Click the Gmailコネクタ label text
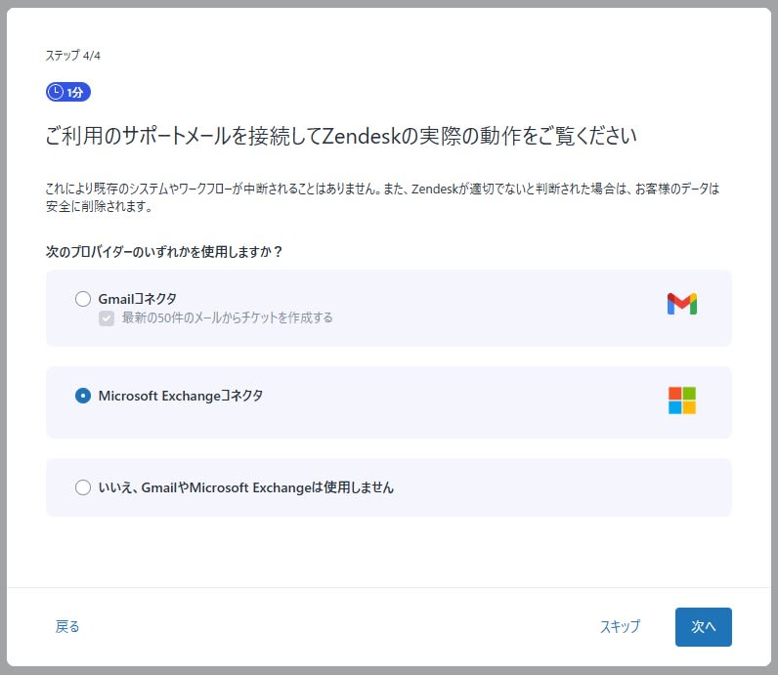The height and width of the screenshot is (675, 778). (x=138, y=299)
